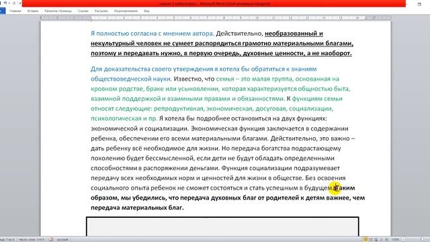Switch to Web Layout view icon
The width and height of the screenshot is (430, 242).
coord(376,239)
